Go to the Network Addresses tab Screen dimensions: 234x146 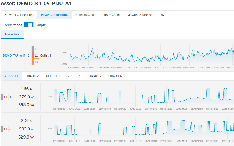(140, 15)
